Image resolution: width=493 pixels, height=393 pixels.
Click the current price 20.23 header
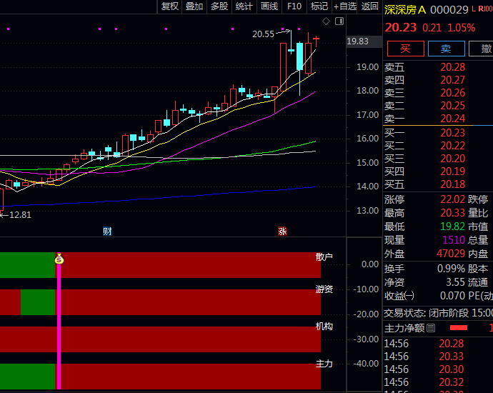pos(401,28)
